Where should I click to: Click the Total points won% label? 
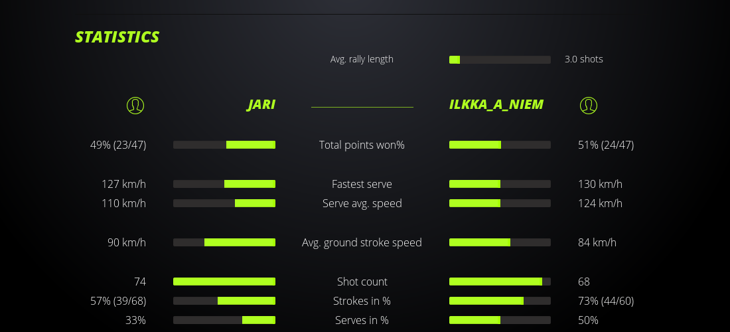tap(362, 145)
